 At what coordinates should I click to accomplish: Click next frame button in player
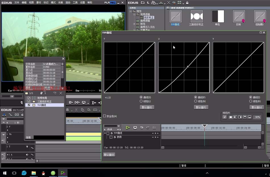71,103
